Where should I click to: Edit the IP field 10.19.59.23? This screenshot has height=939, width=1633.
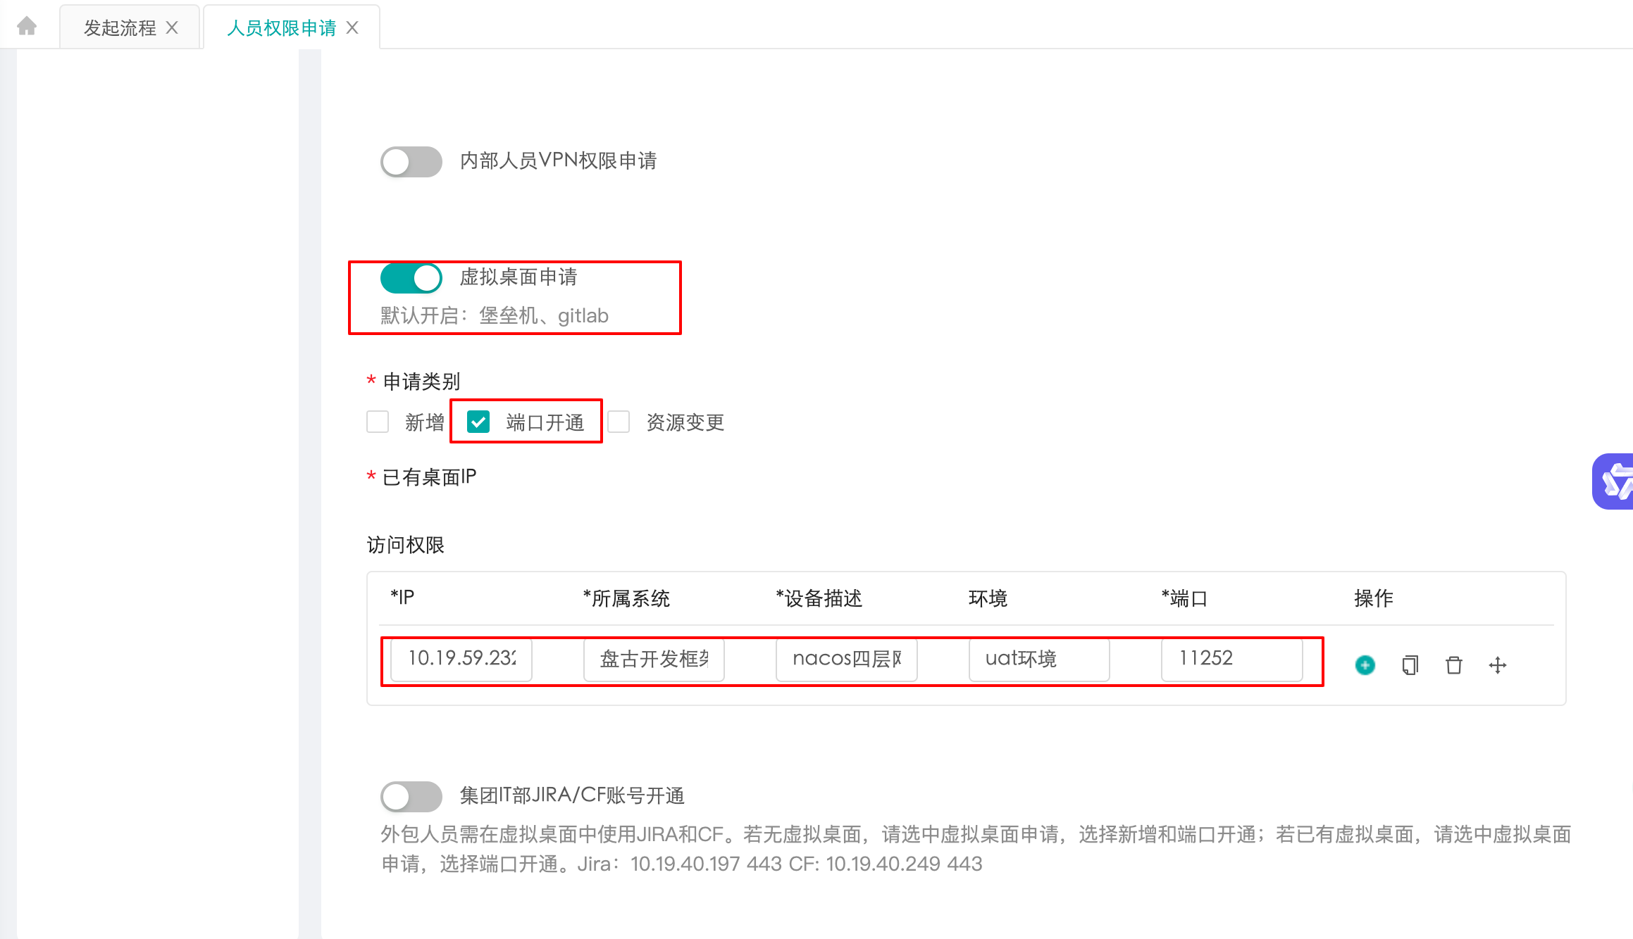tap(461, 660)
